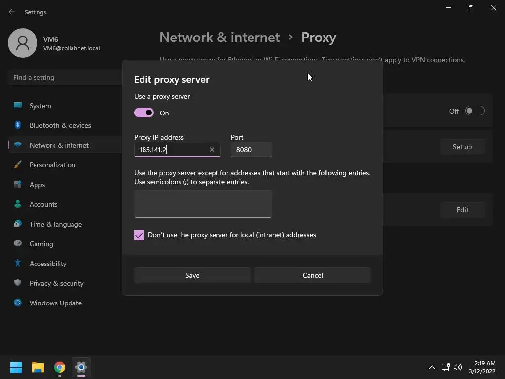This screenshot has height=379, width=505.
Task: Clear the Proxy IP address field
Action: (212, 150)
